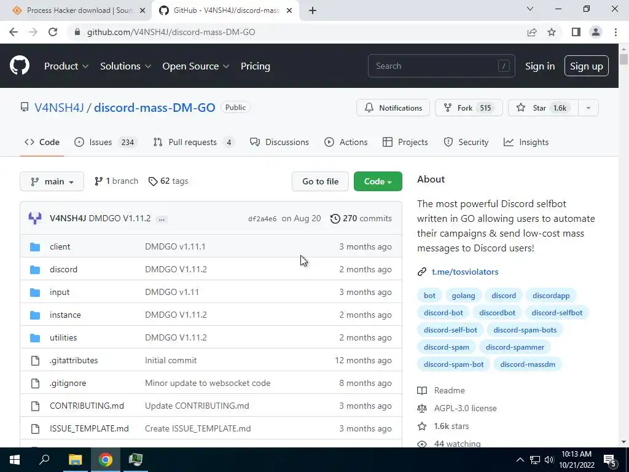Click the discord-selfbot topic tag
Viewport: 629px width, 472px height.
click(557, 313)
